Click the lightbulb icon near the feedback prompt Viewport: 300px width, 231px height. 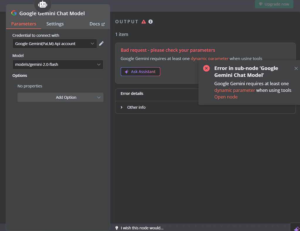click(116, 228)
